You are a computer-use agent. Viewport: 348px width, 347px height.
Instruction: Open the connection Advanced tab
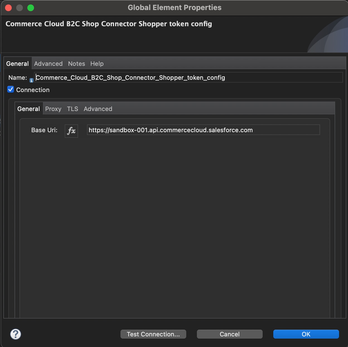click(x=98, y=109)
